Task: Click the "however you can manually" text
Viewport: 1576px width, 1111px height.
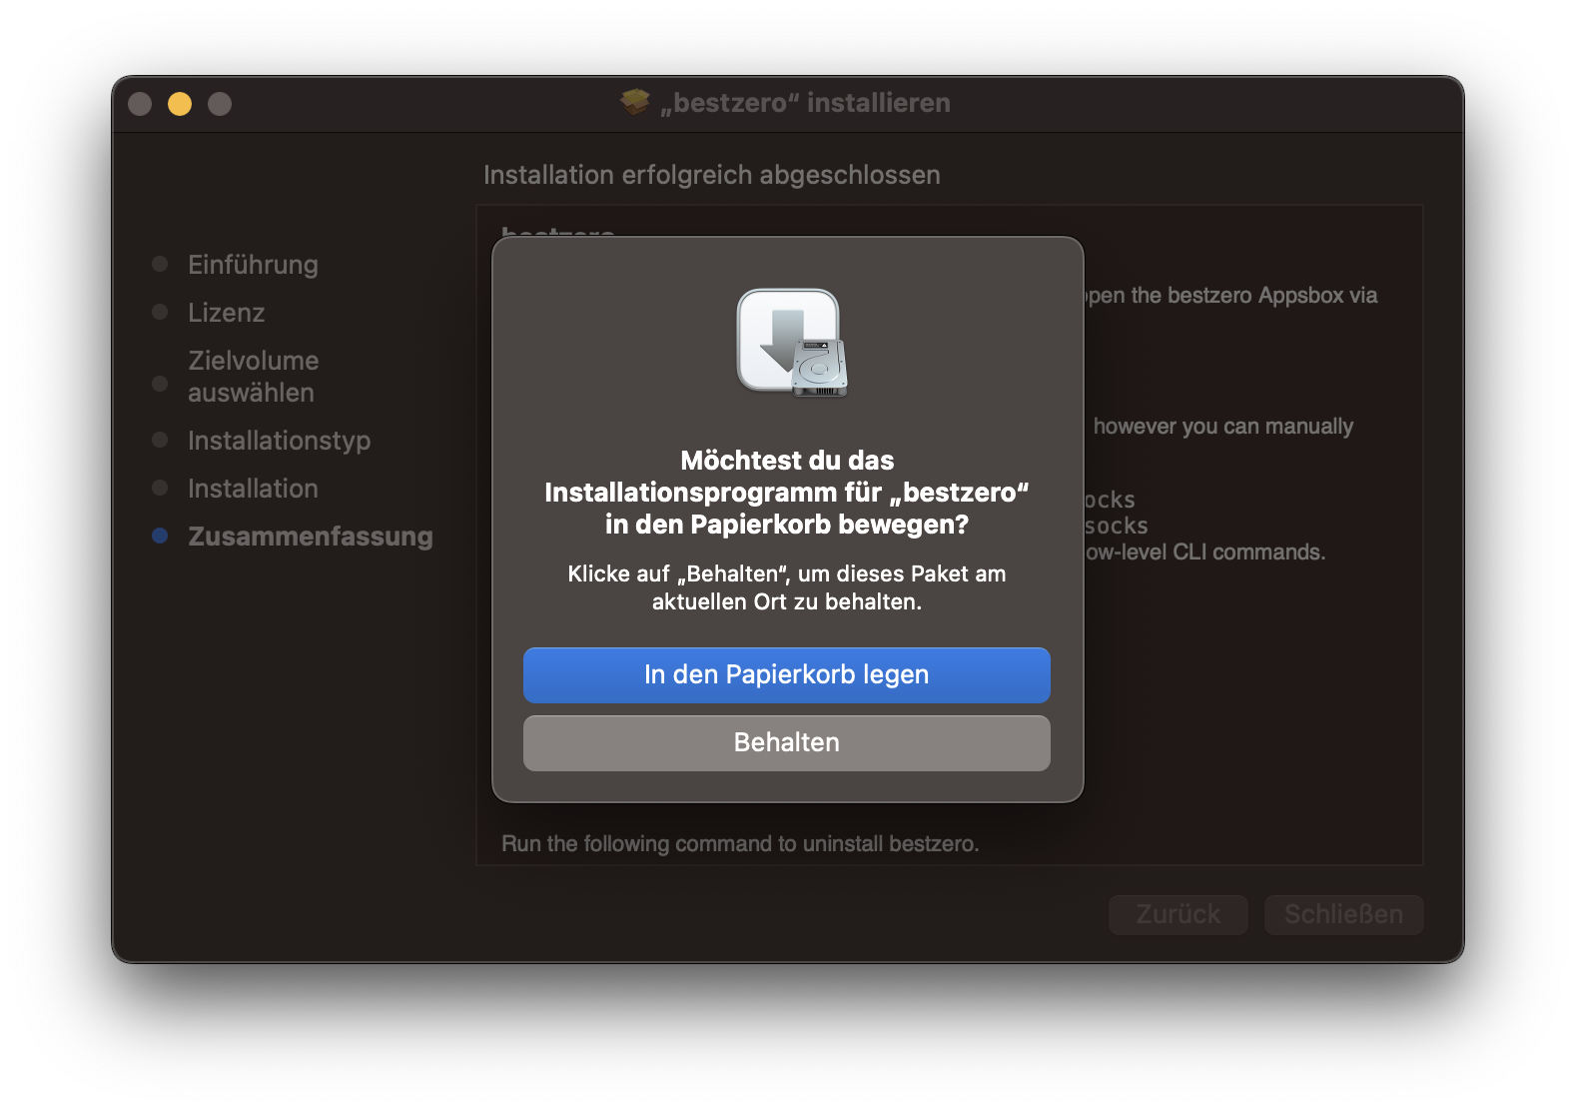Action: [x=1223, y=427]
